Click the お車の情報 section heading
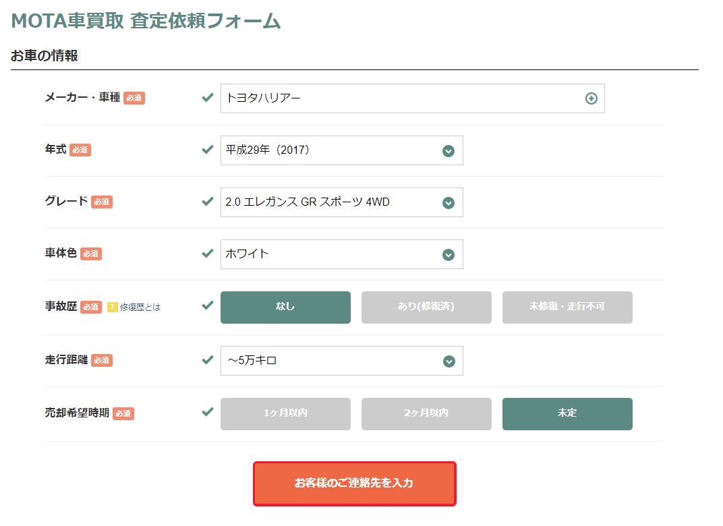723x526 pixels. (45, 56)
